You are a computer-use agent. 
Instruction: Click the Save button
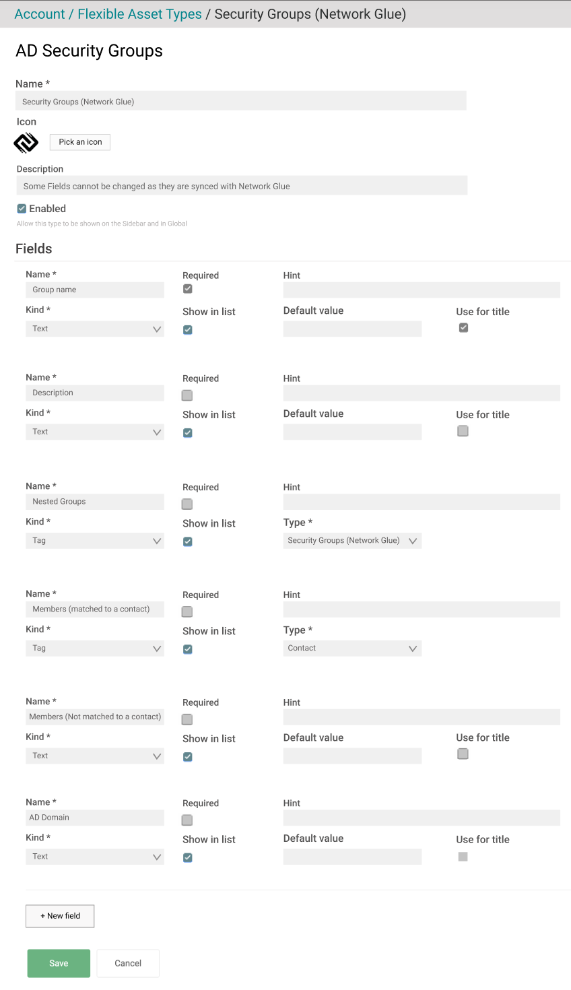[59, 963]
